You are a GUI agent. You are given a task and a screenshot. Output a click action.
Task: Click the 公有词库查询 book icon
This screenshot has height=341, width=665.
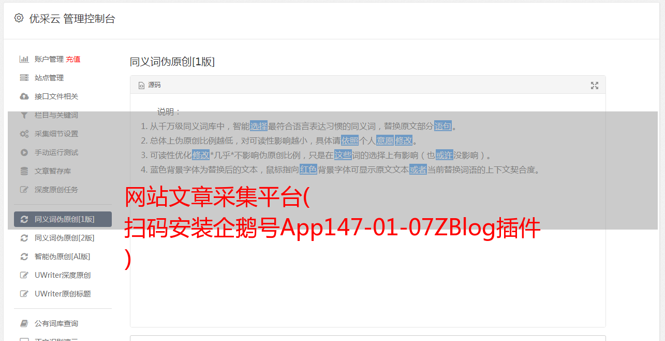24,323
